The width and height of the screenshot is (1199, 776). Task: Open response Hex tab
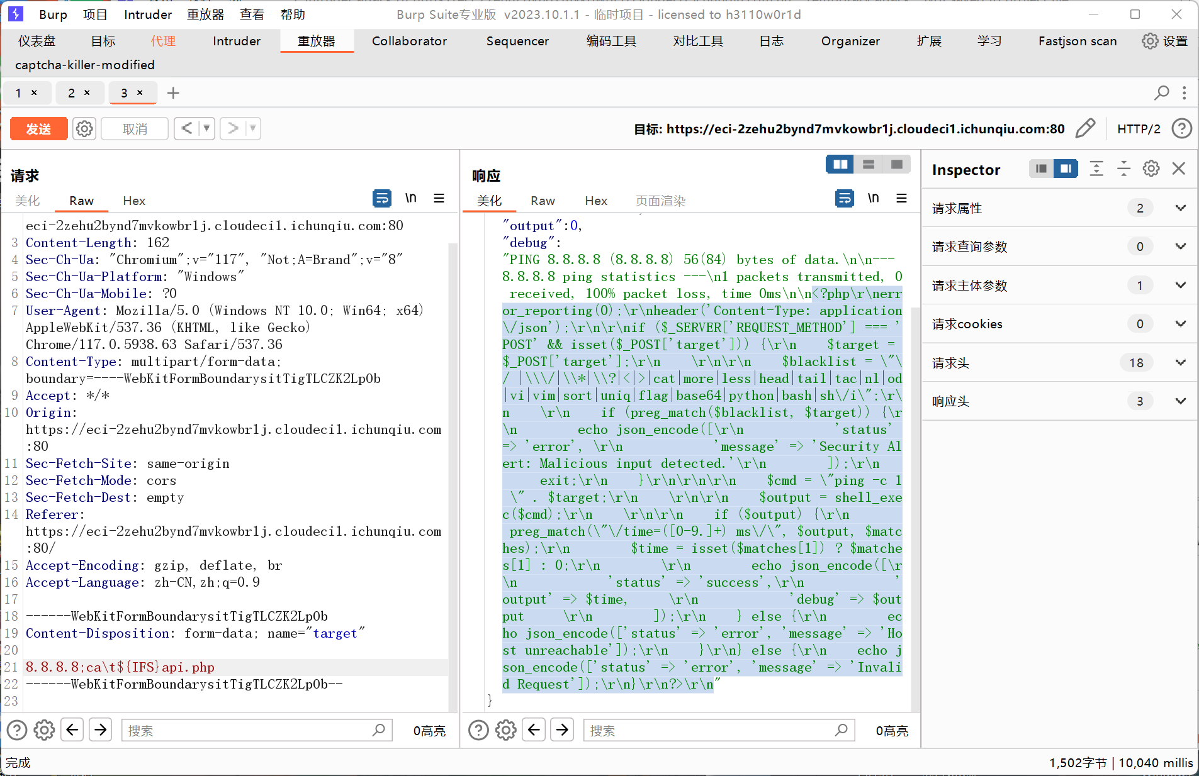(596, 201)
